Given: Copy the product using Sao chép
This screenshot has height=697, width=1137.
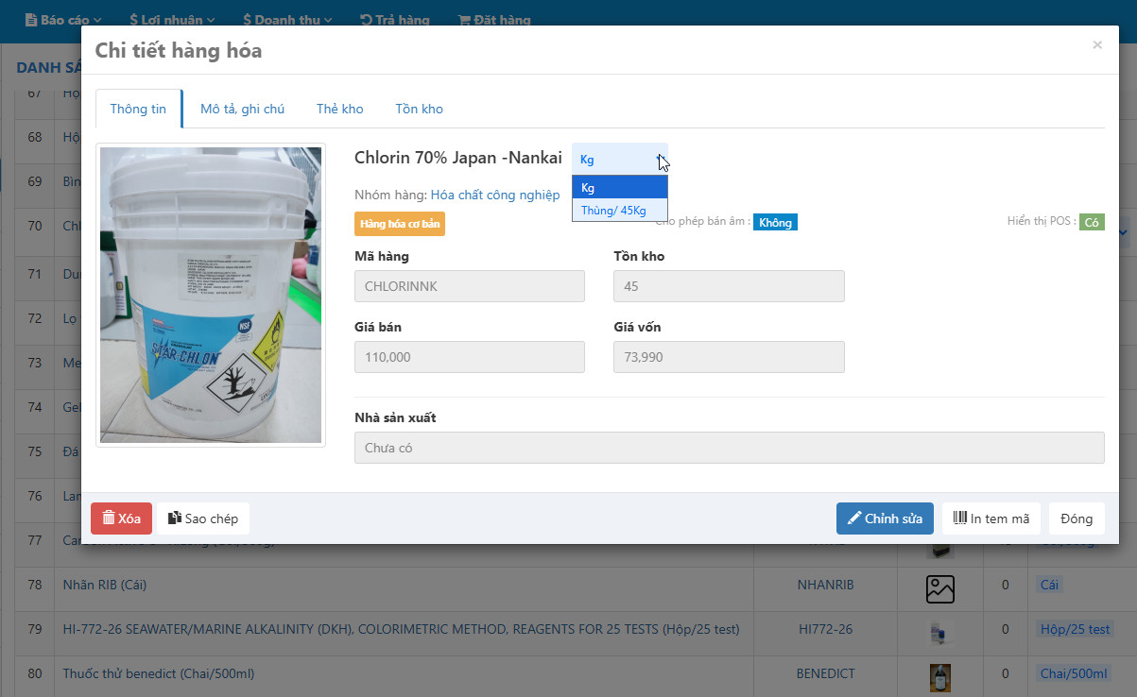Looking at the screenshot, I should (x=203, y=518).
